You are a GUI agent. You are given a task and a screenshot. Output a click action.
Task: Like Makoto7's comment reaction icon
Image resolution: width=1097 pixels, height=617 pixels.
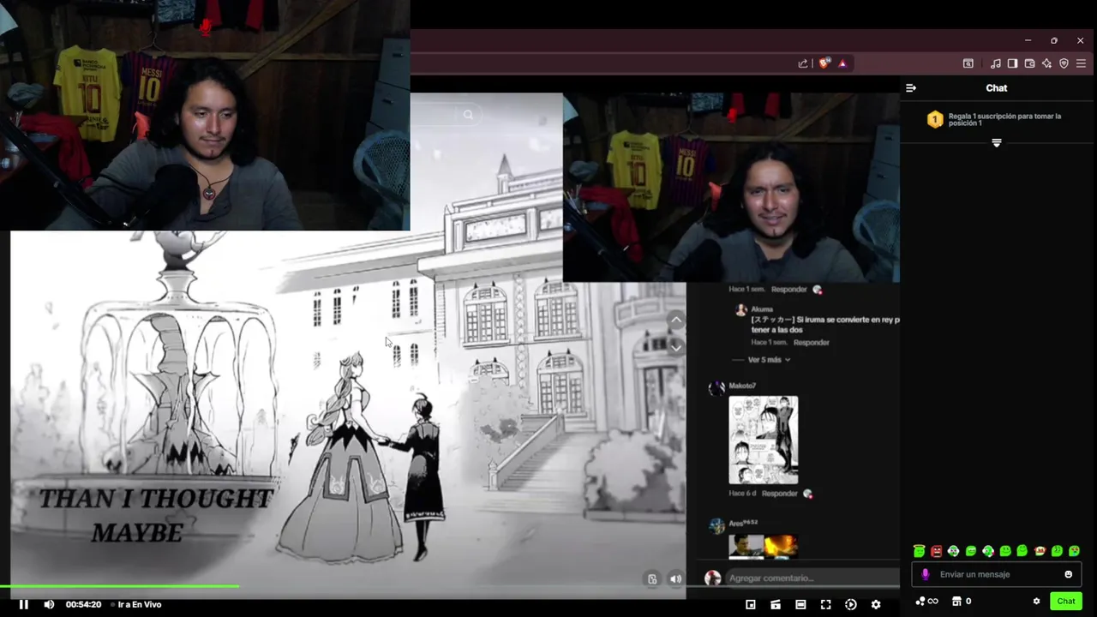(808, 494)
